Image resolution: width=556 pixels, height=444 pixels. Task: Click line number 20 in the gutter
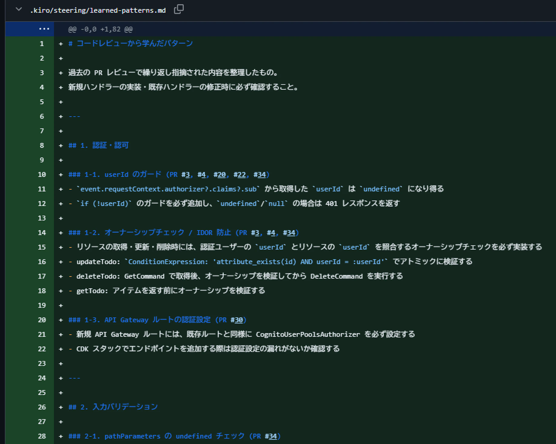pos(42,320)
